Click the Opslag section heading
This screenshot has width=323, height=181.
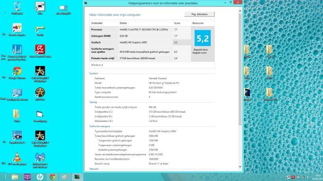coord(93,102)
